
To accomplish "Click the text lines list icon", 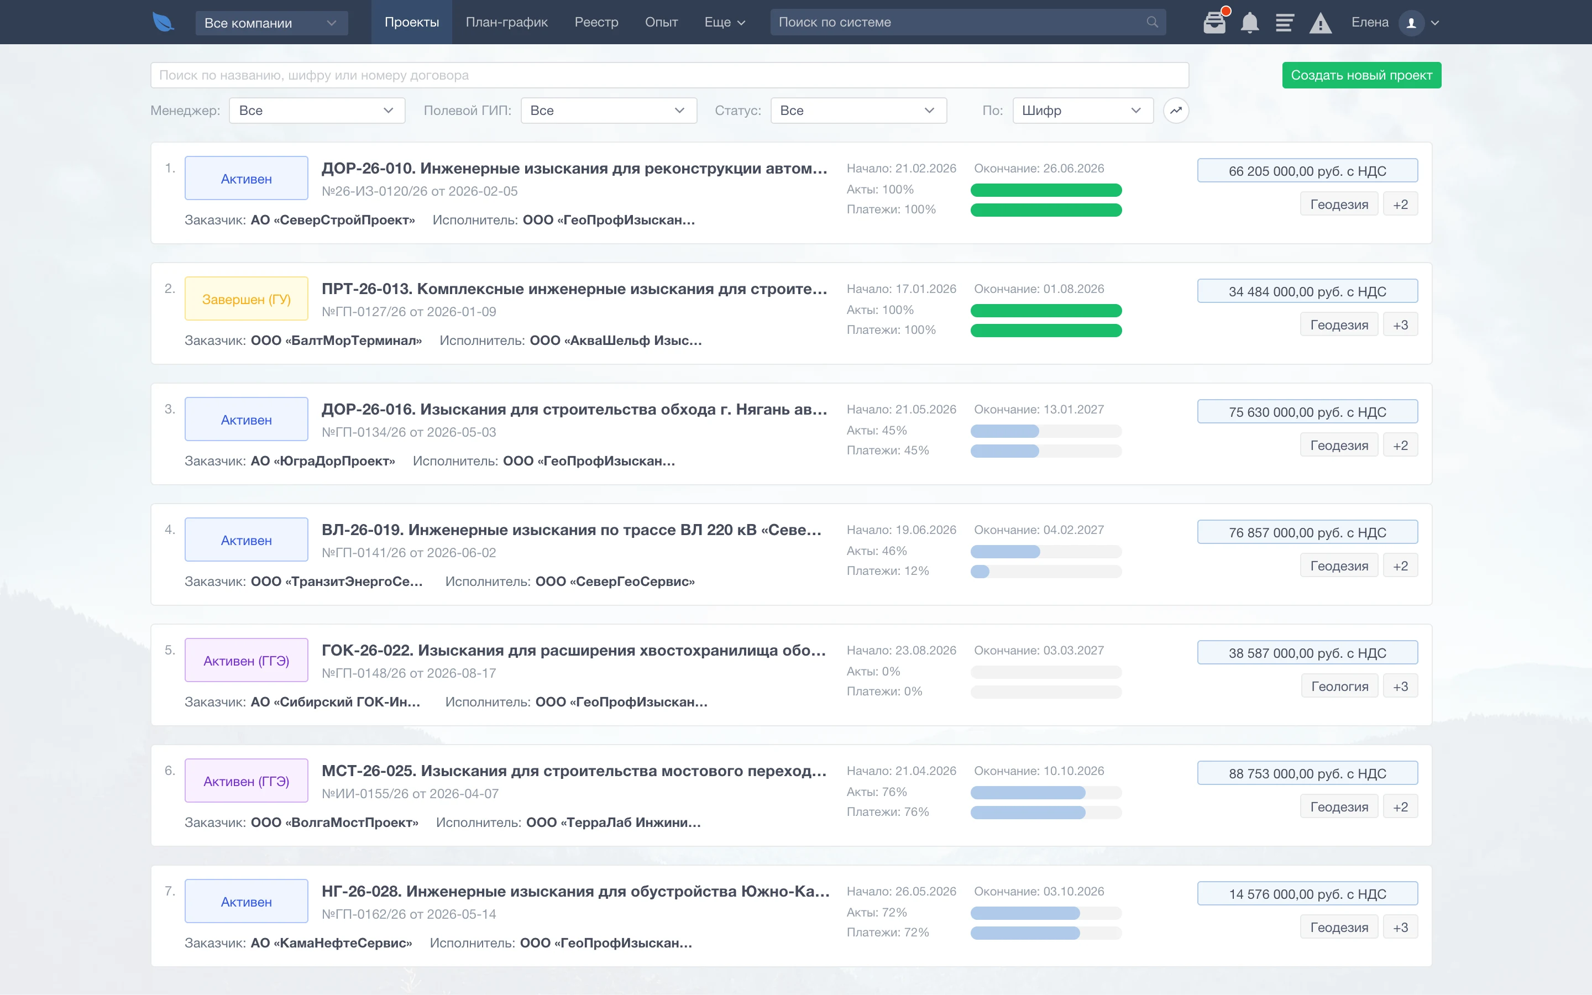I will tap(1284, 22).
